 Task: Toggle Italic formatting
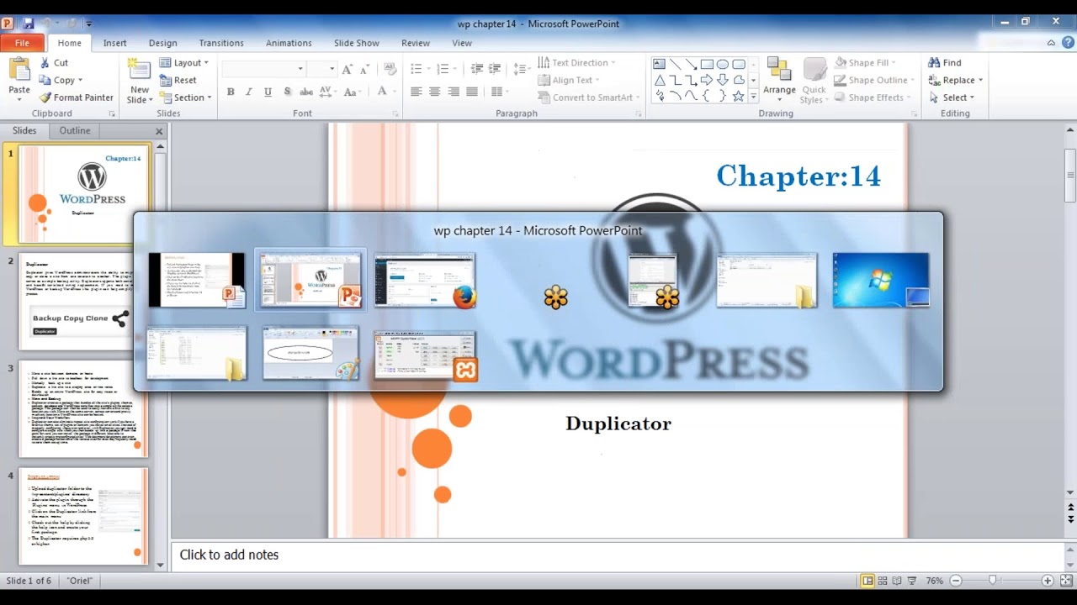[249, 92]
